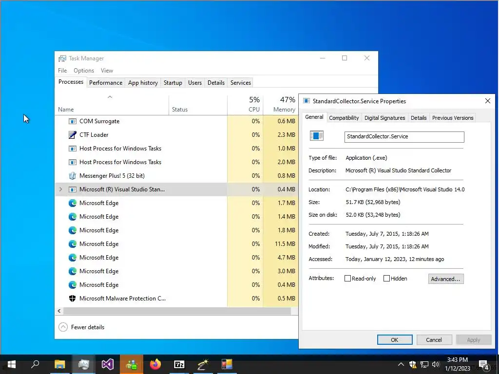
Task: Open the Windows Start menu
Action: 12,364
